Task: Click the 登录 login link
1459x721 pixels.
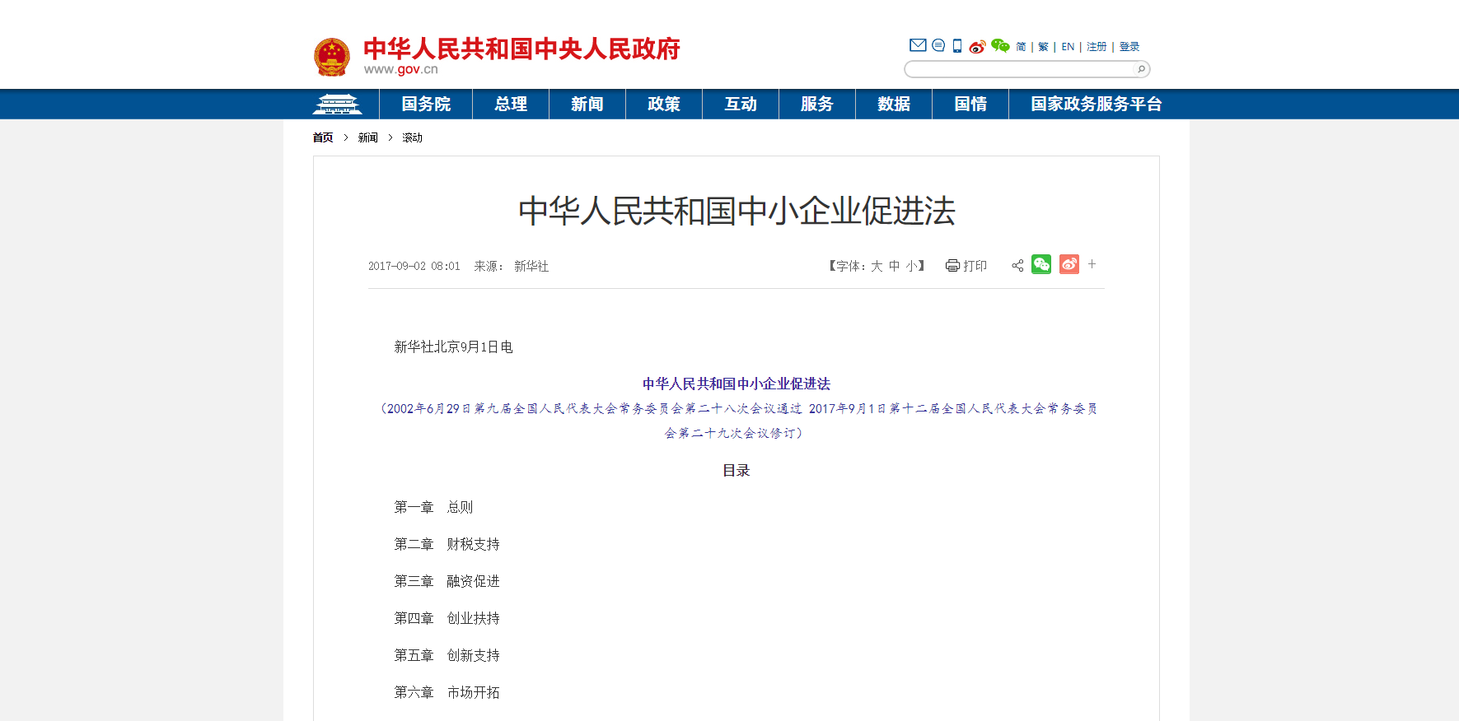Action: pyautogui.click(x=1129, y=47)
